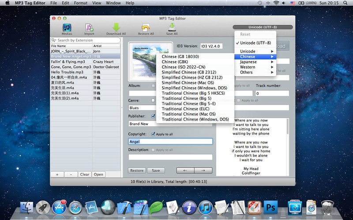Expand the Western encodings submenu
Screen dimensions: 353x220
click(x=255, y=67)
